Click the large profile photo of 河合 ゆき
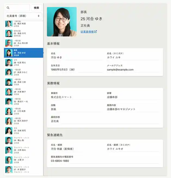 pos(62,22)
